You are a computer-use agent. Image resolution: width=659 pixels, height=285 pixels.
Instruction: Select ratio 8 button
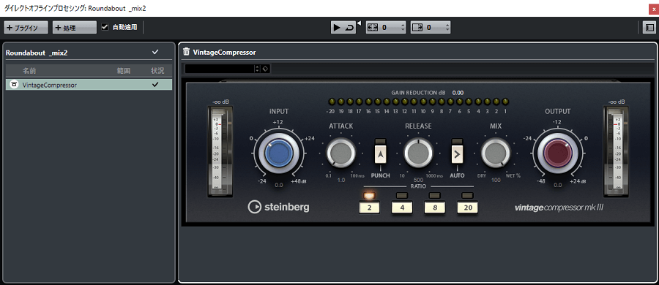[x=434, y=208]
